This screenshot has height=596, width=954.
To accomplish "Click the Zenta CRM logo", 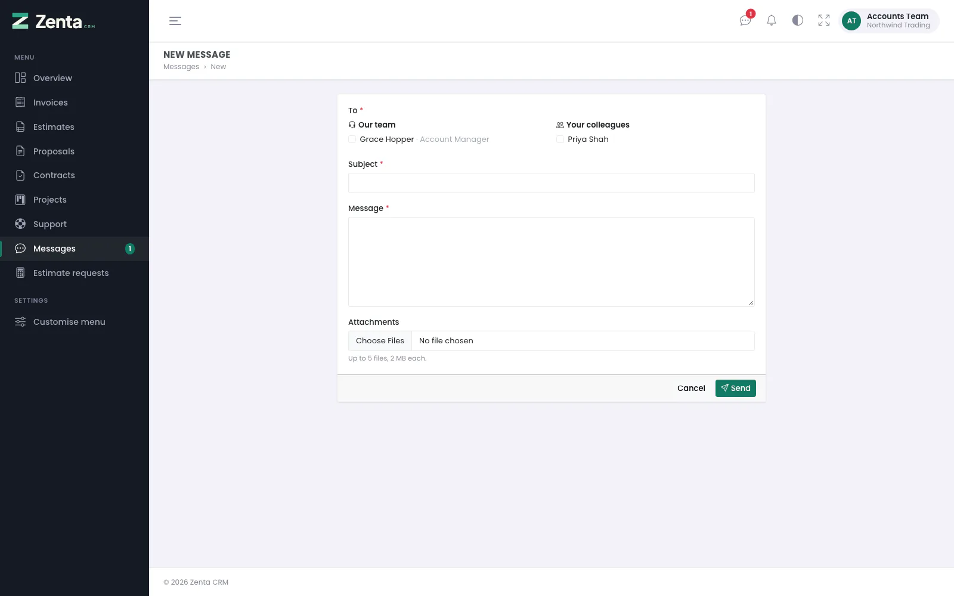I will [x=54, y=21].
